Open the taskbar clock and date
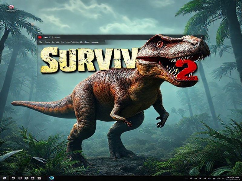 [233, 178]
